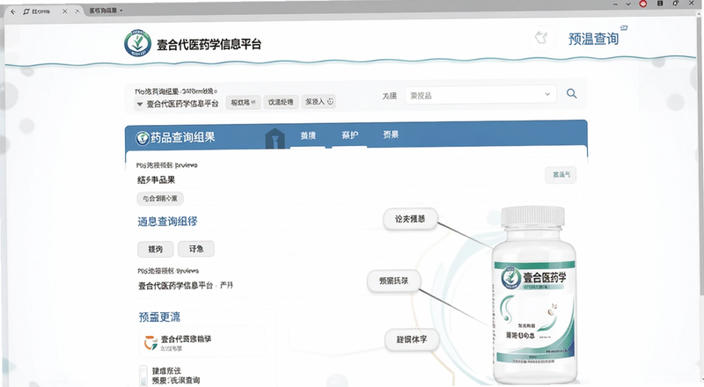The height and width of the screenshot is (387, 704).
Task: Open the third tab in the blue panel header
Action: coord(391,135)
